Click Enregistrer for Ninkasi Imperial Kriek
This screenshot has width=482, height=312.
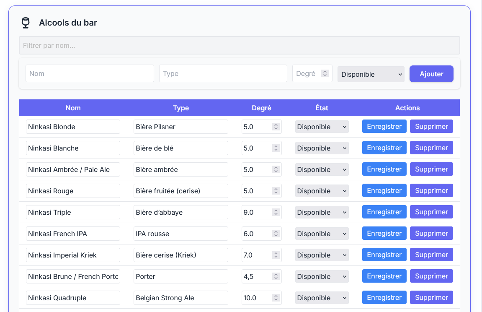pos(384,255)
